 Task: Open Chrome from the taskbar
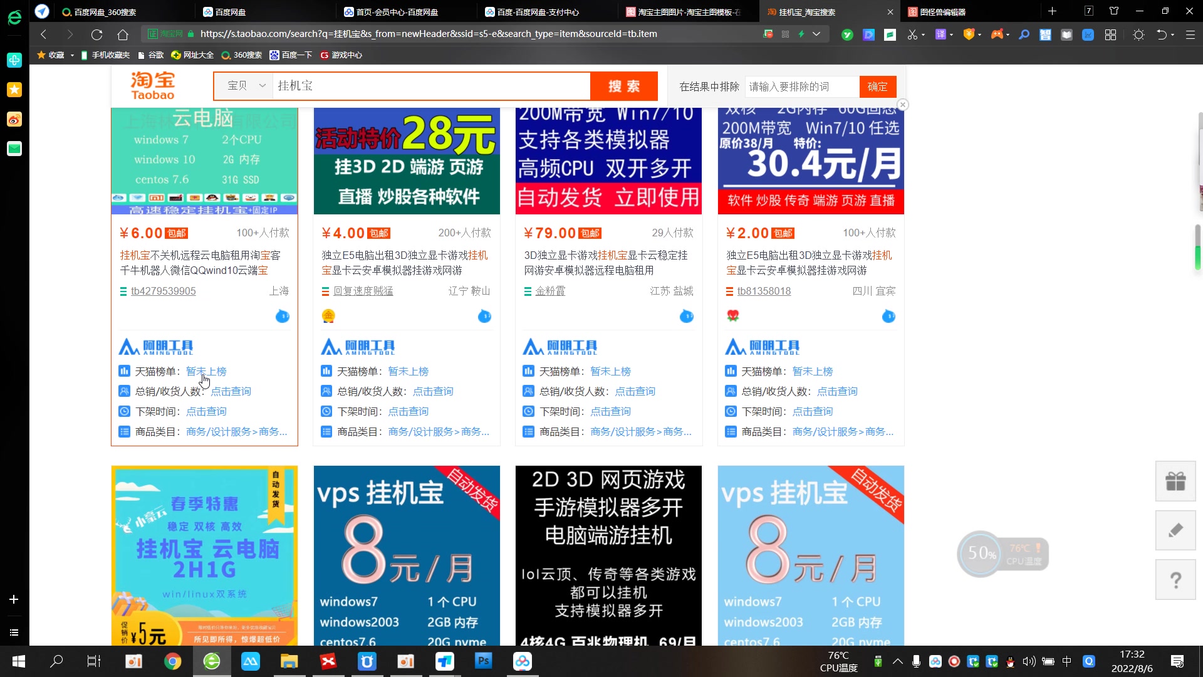tap(173, 661)
